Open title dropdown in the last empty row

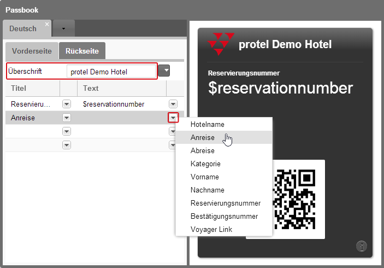coord(67,145)
